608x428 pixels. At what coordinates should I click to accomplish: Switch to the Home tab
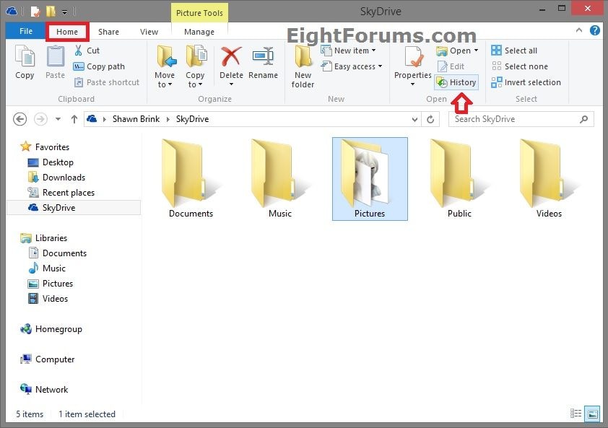point(67,32)
